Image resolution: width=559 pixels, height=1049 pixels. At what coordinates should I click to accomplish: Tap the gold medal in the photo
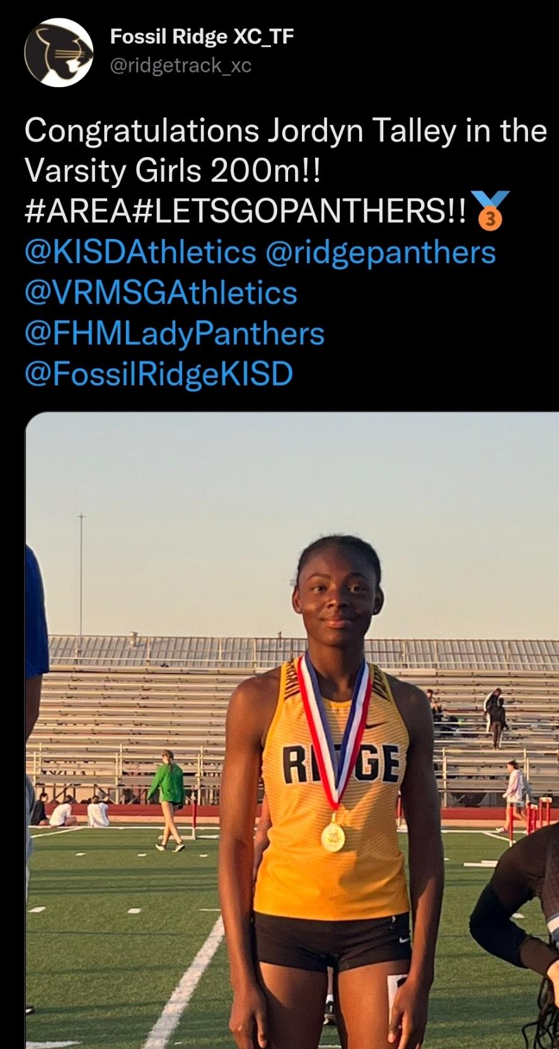coord(333,836)
